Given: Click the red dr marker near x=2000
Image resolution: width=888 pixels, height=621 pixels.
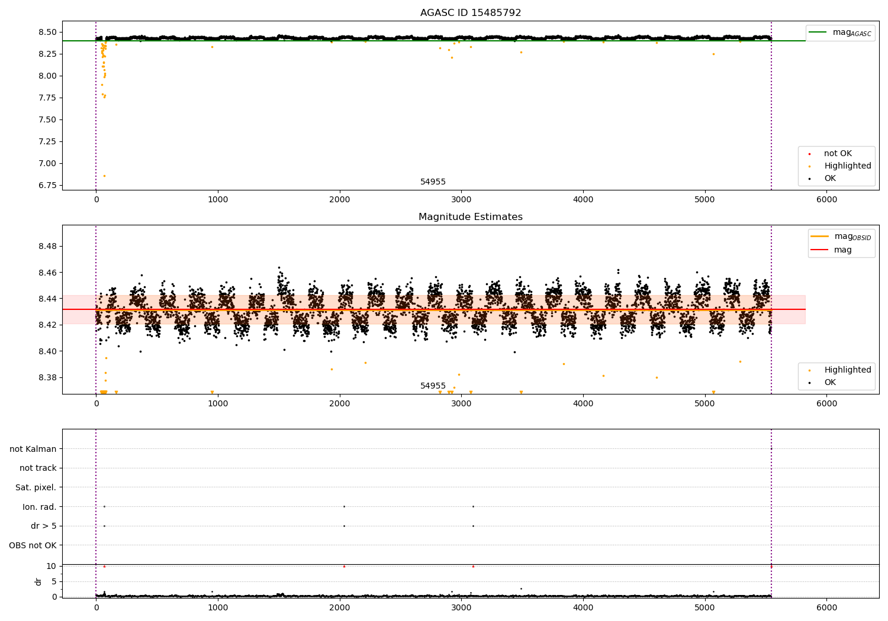Looking at the screenshot, I should [344, 566].
